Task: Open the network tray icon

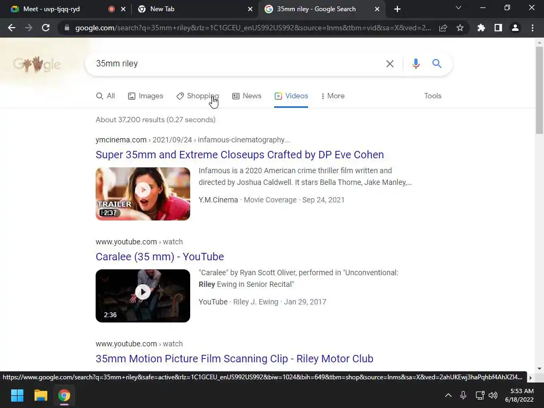Action: [x=480, y=395]
